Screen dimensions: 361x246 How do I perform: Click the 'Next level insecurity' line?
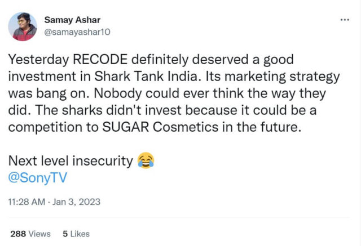pyautogui.click(x=71, y=162)
